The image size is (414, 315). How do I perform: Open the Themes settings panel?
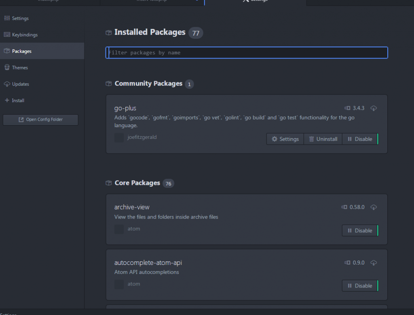20,67
